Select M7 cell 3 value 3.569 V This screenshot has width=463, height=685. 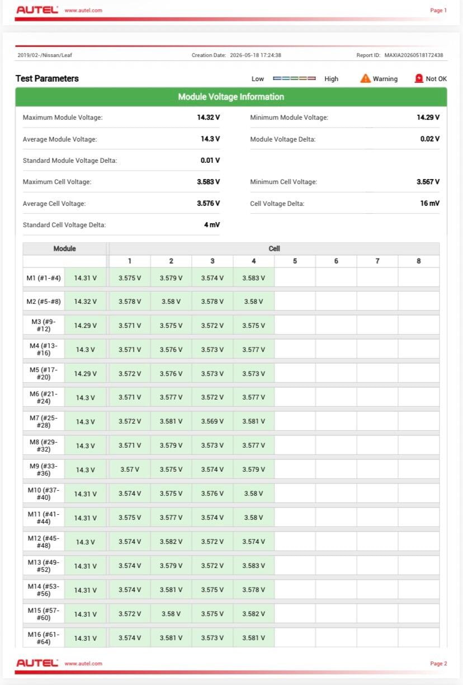point(212,421)
